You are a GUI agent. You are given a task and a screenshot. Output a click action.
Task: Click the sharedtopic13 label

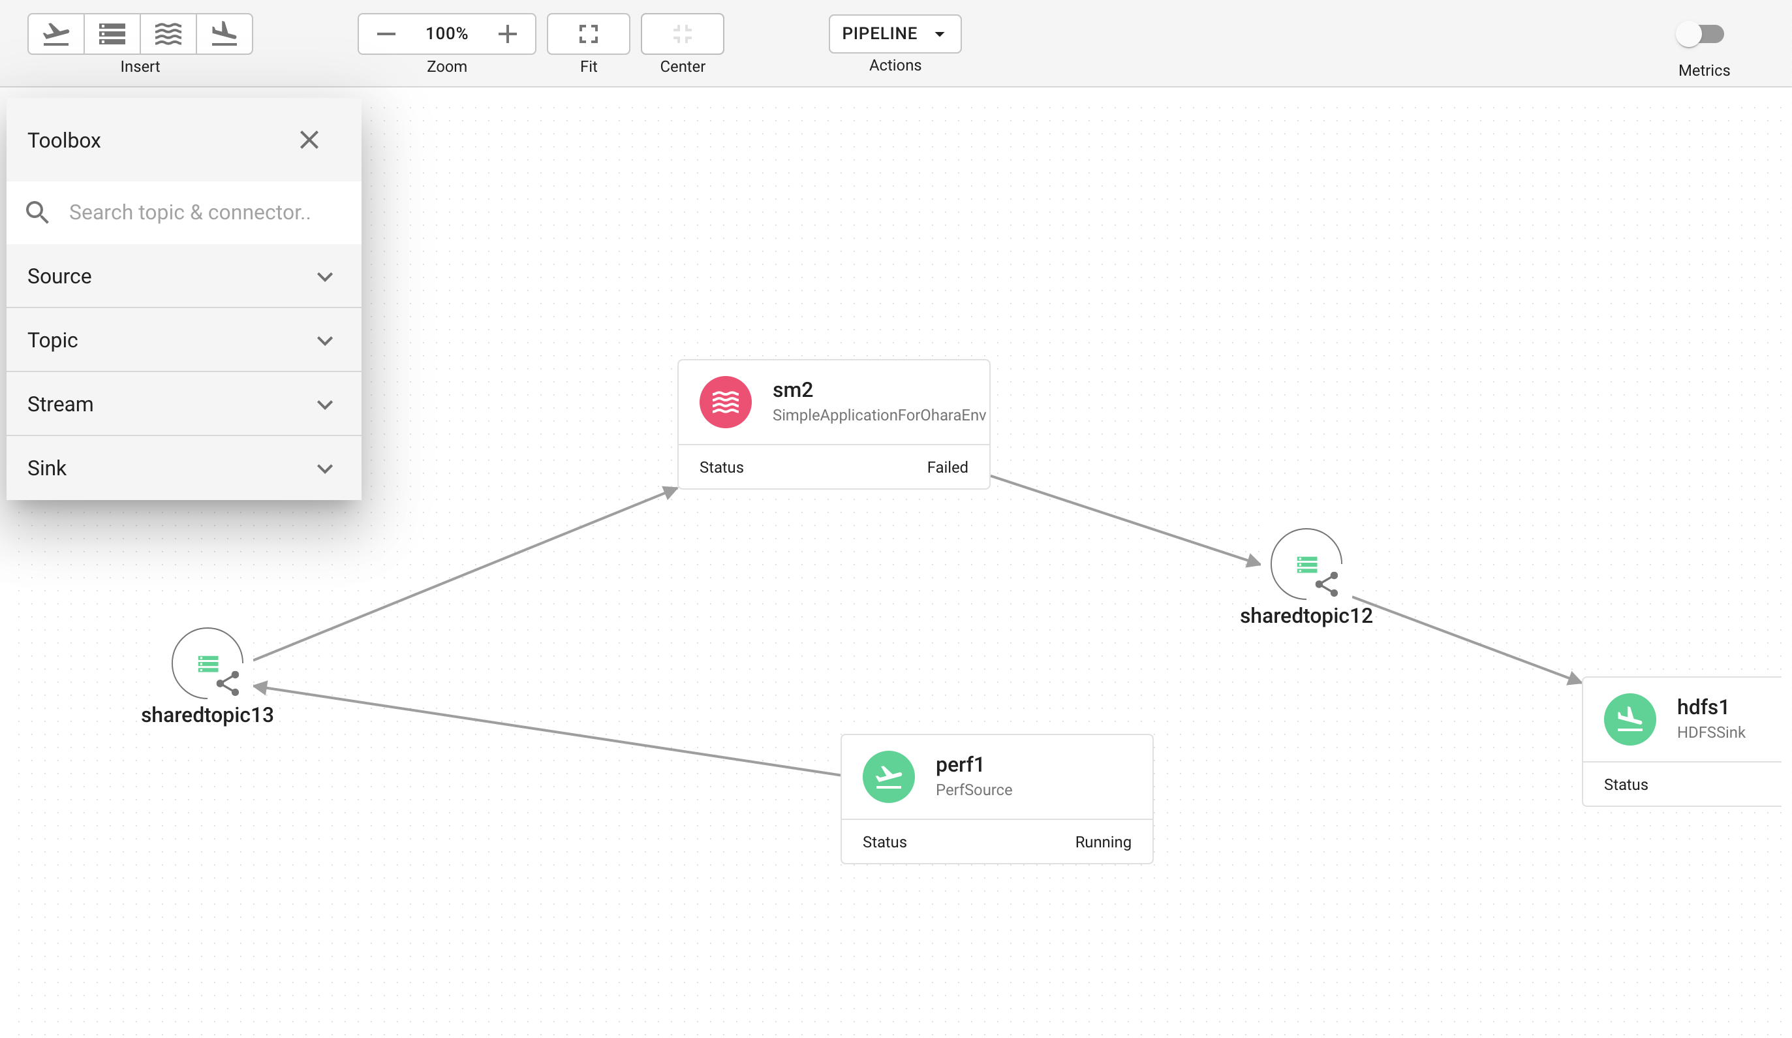click(x=208, y=715)
